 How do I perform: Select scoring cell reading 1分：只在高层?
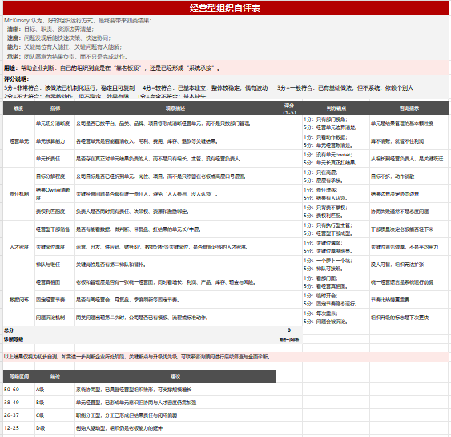click(336, 176)
